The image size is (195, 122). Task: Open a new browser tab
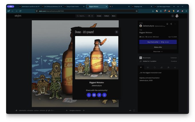click(178, 7)
